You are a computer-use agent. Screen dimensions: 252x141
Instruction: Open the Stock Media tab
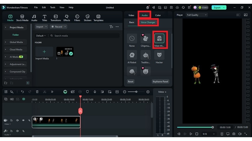[22, 18]
